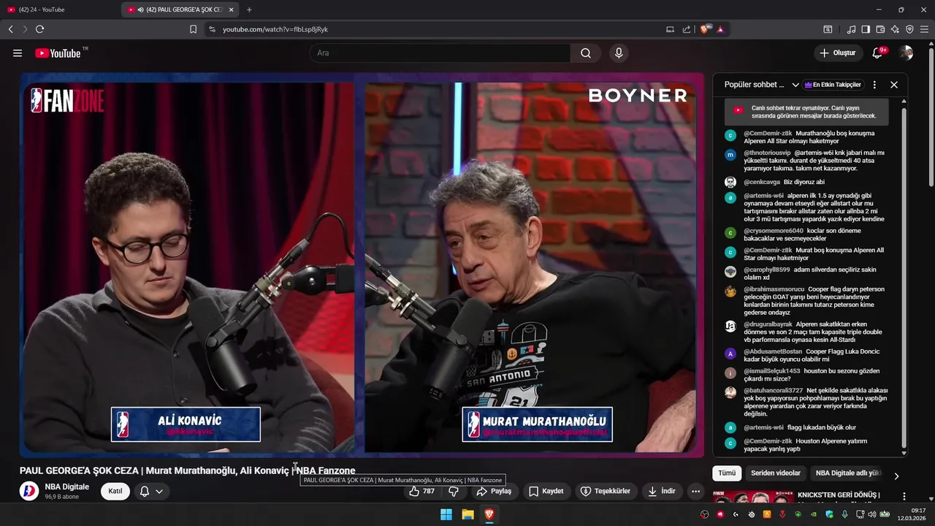Screen dimensions: 935x526
Task: Open the KNICKS'TEN GERİ DÖNÜŞ video thumbnail
Action: click(x=752, y=498)
